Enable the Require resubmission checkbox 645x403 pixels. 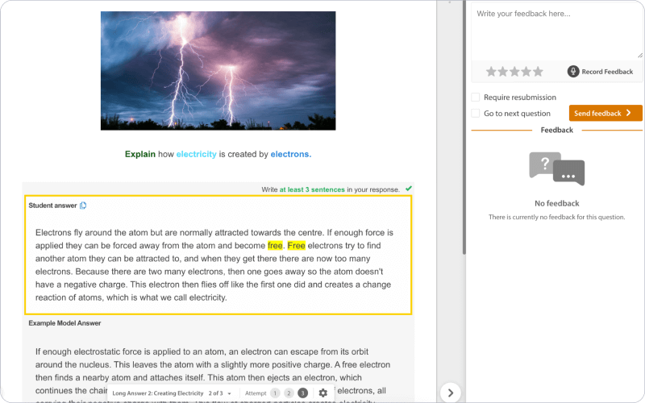click(476, 98)
